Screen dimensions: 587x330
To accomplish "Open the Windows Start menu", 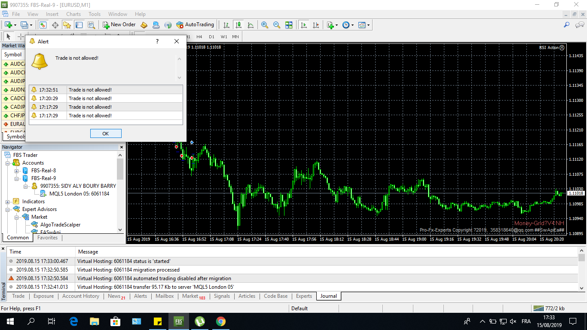I will [x=10, y=321].
